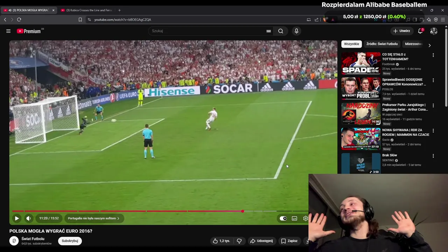Toggle subtitles in the video player
448x252 pixels.
294,218
